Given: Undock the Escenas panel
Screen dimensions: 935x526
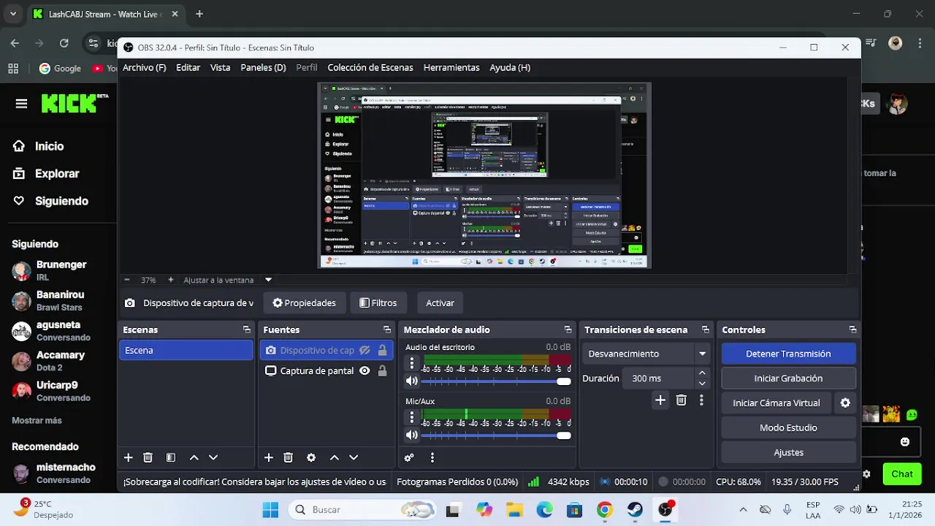Looking at the screenshot, I should pyautogui.click(x=246, y=329).
